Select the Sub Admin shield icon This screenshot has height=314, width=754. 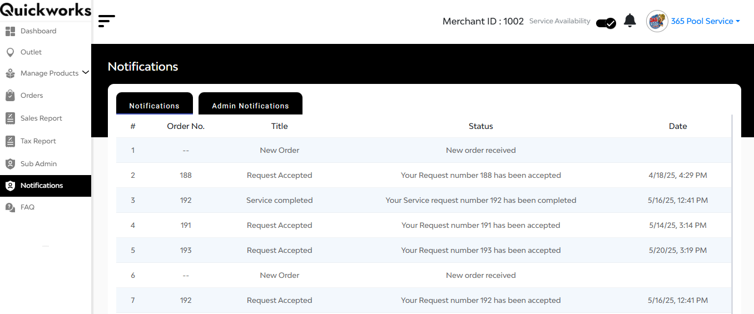10,164
